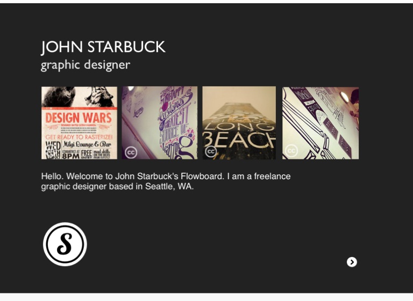Open the Design Wars poster thumbnail
Viewport: 413px width, 301px height.
[x=79, y=123]
